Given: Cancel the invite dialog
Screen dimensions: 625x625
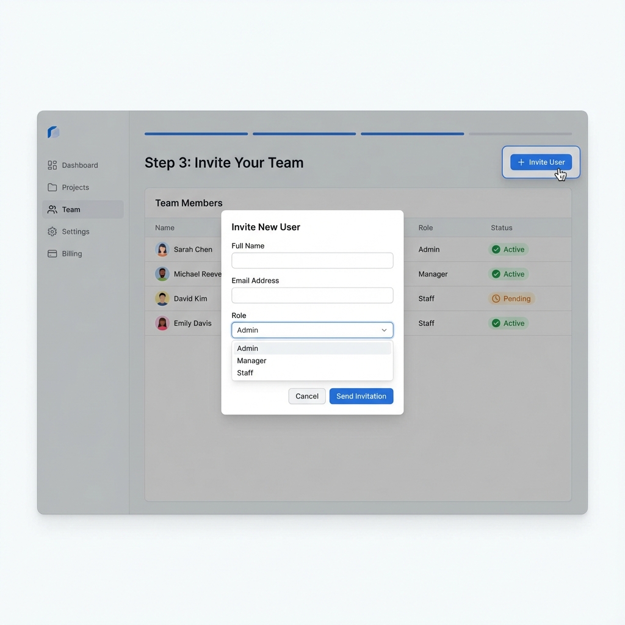Looking at the screenshot, I should click(306, 396).
